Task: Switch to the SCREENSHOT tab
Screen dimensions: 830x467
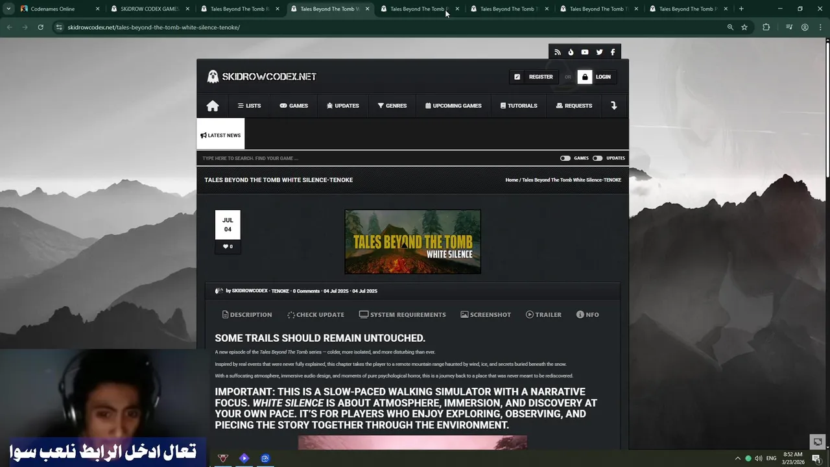Action: tap(486, 315)
